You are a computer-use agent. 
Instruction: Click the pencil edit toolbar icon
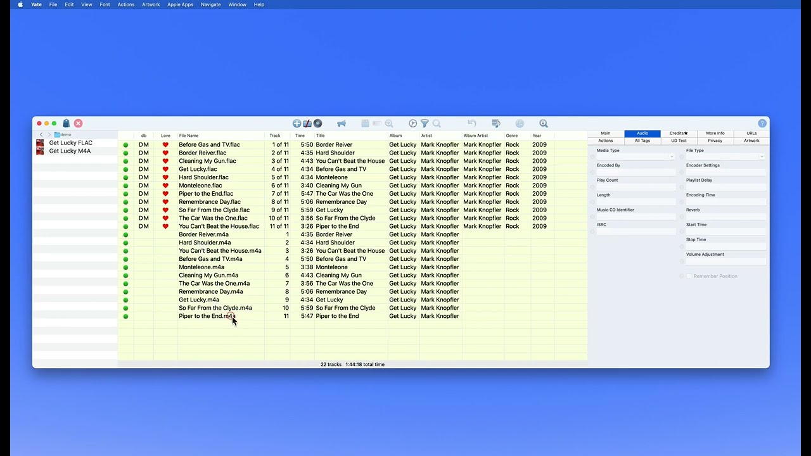click(x=307, y=123)
